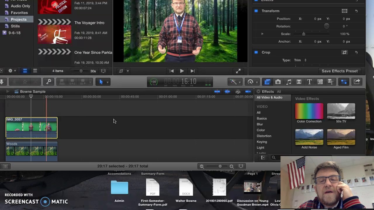Show Transform onscreen controls icon
Image resolution: width=374 pixels, height=210 pixels.
click(x=344, y=11)
